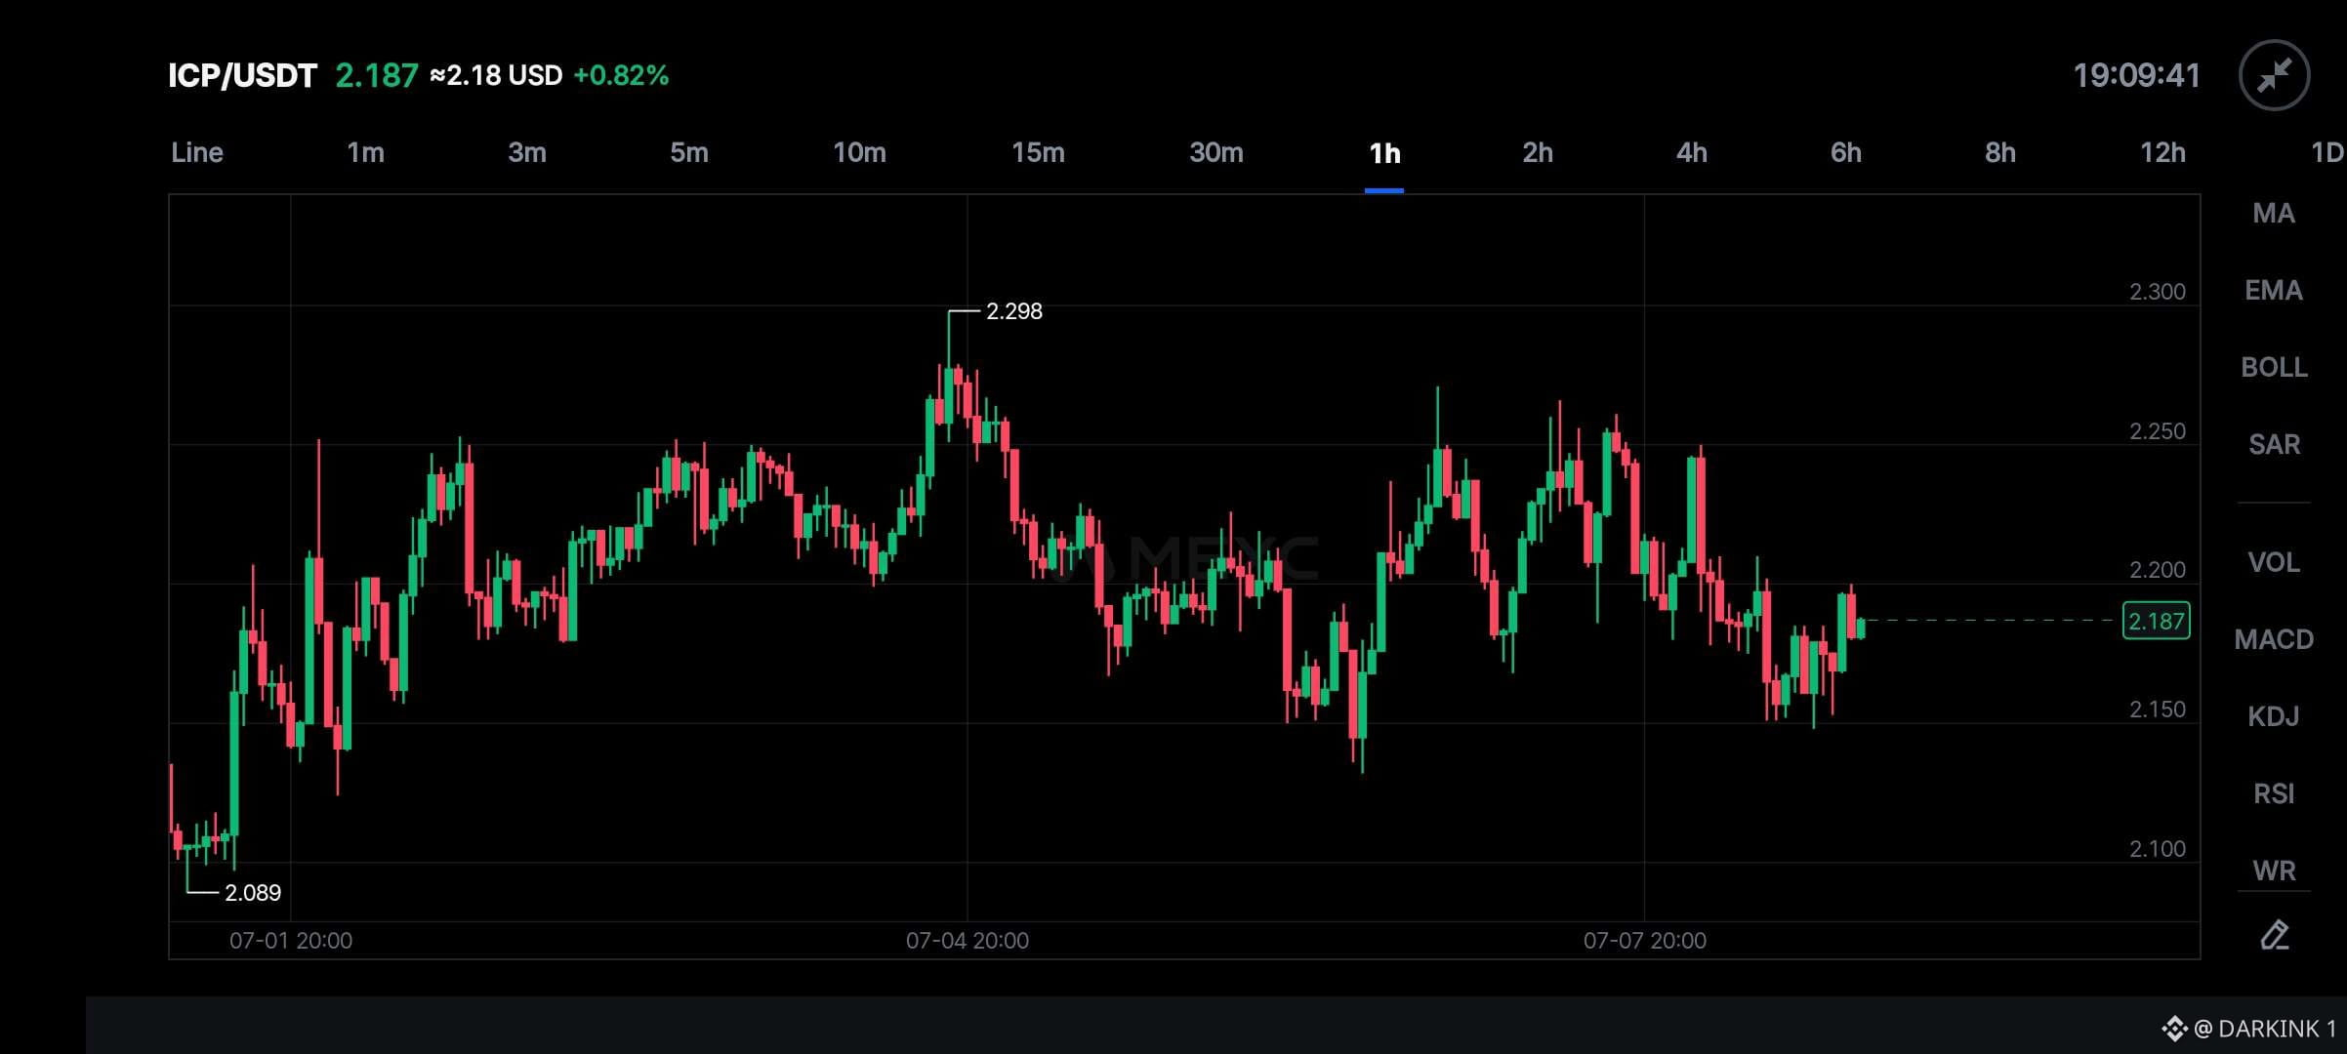Toggle the VOL sub-indicator
Image resolution: width=2347 pixels, height=1054 pixels.
tap(2274, 562)
